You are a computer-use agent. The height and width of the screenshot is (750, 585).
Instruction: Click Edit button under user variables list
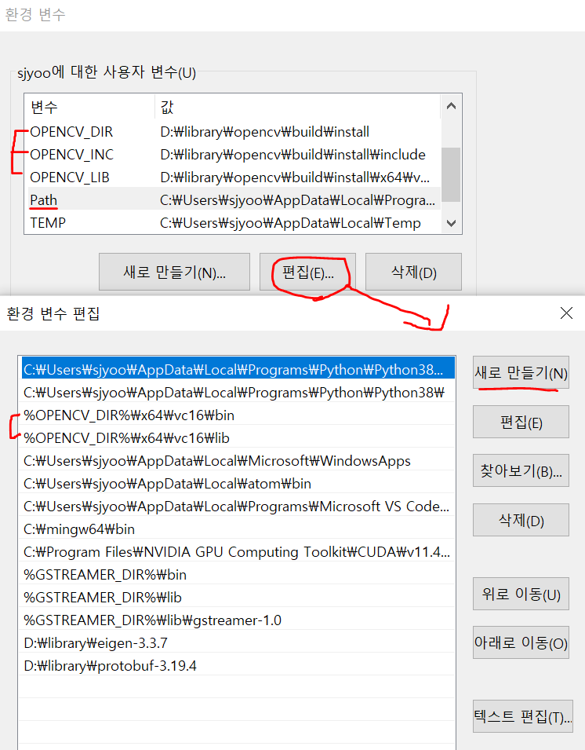coord(307,272)
